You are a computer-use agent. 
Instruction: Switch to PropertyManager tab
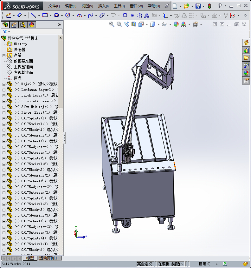click(x=14, y=25)
